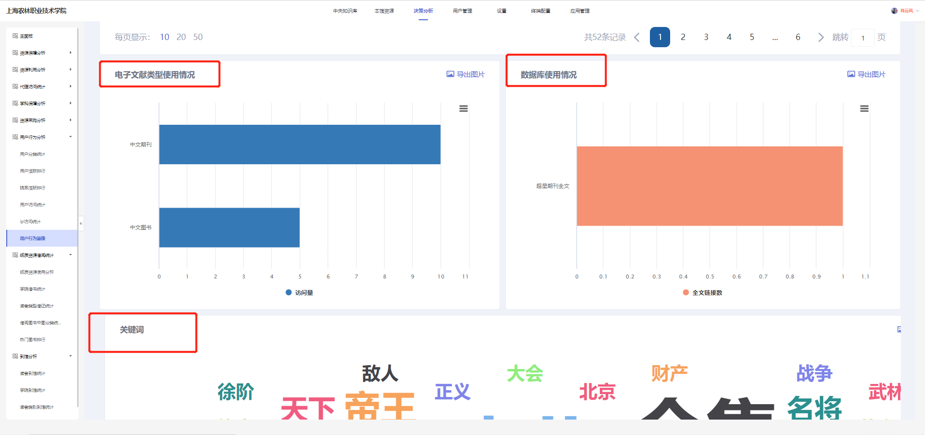Image resolution: width=925 pixels, height=435 pixels.
Task: Click the icon beside 到馆分析
Action: point(15,356)
